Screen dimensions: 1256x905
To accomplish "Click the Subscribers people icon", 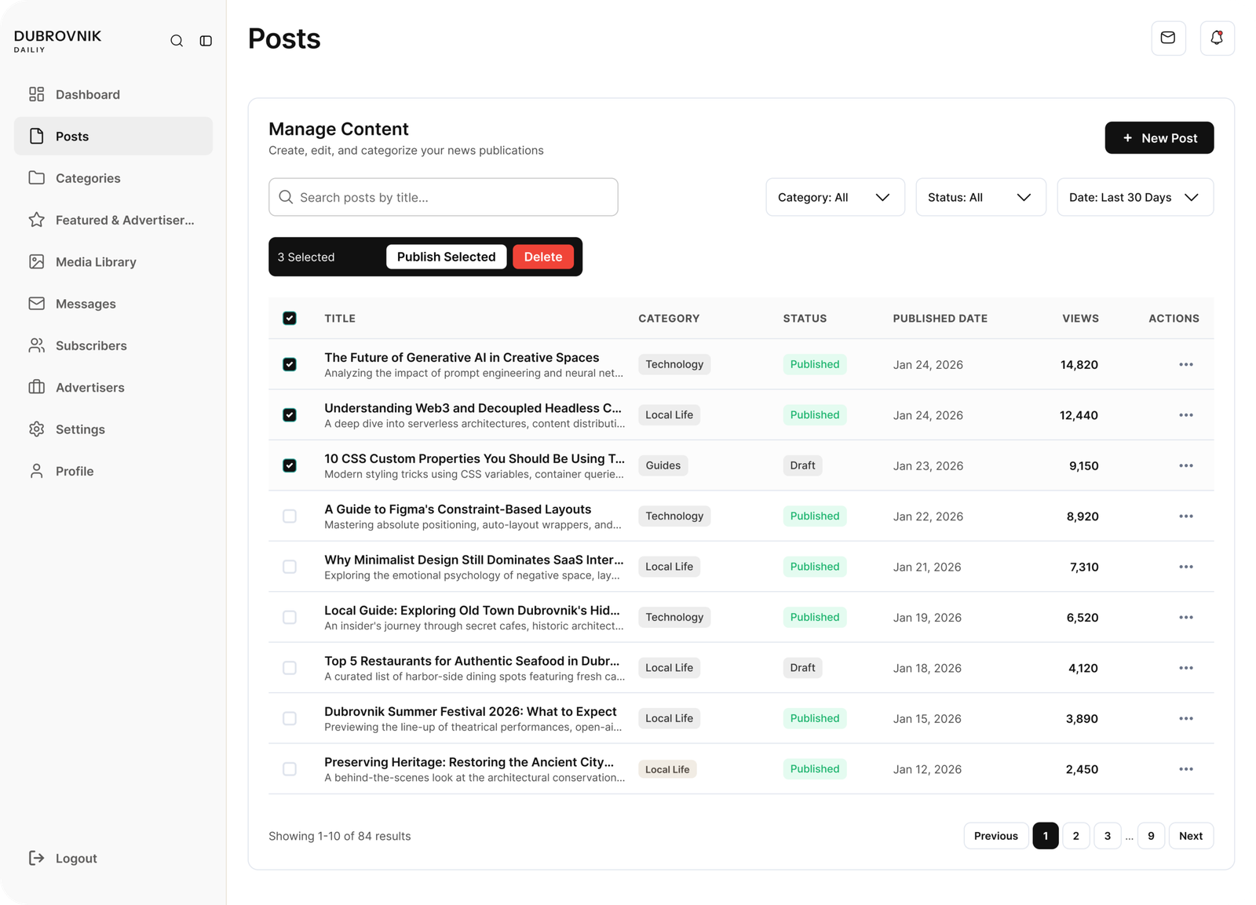I will (x=37, y=345).
